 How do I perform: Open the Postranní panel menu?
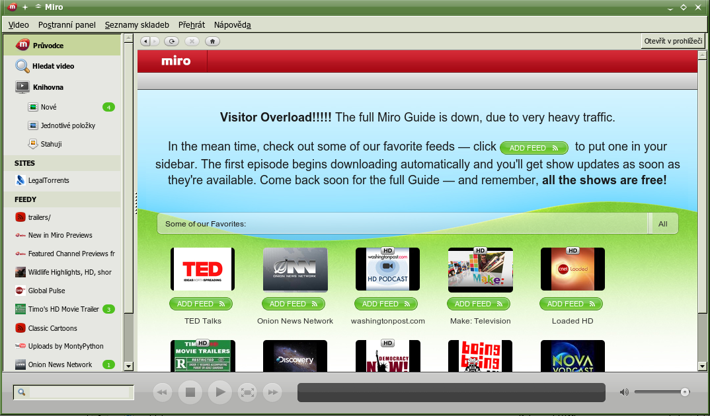click(67, 25)
